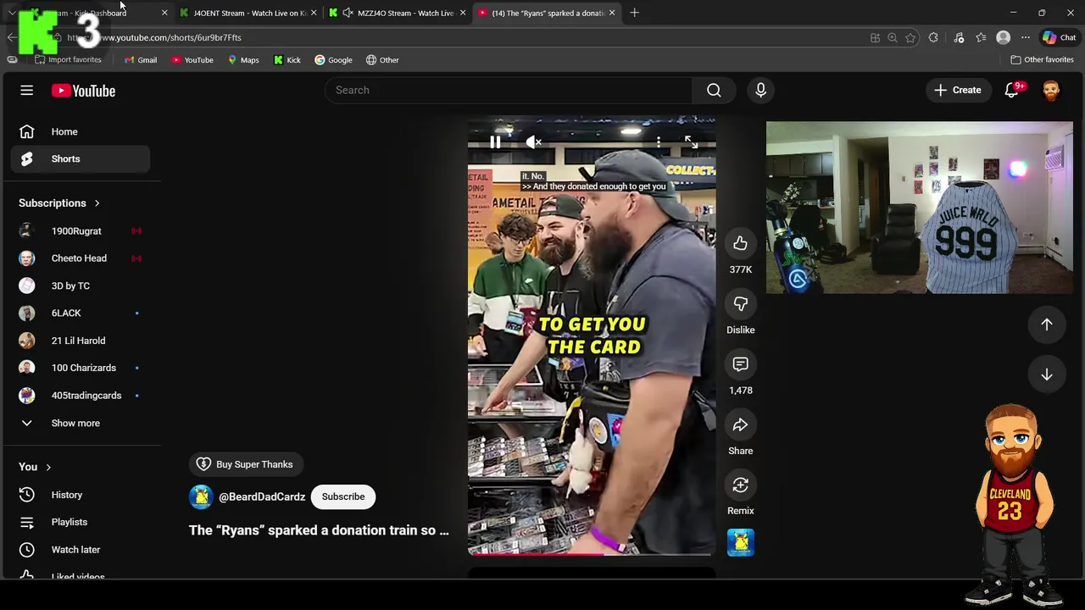Image resolution: width=1085 pixels, height=610 pixels.
Task: Open the 1,478 comments panel
Action: (x=740, y=365)
